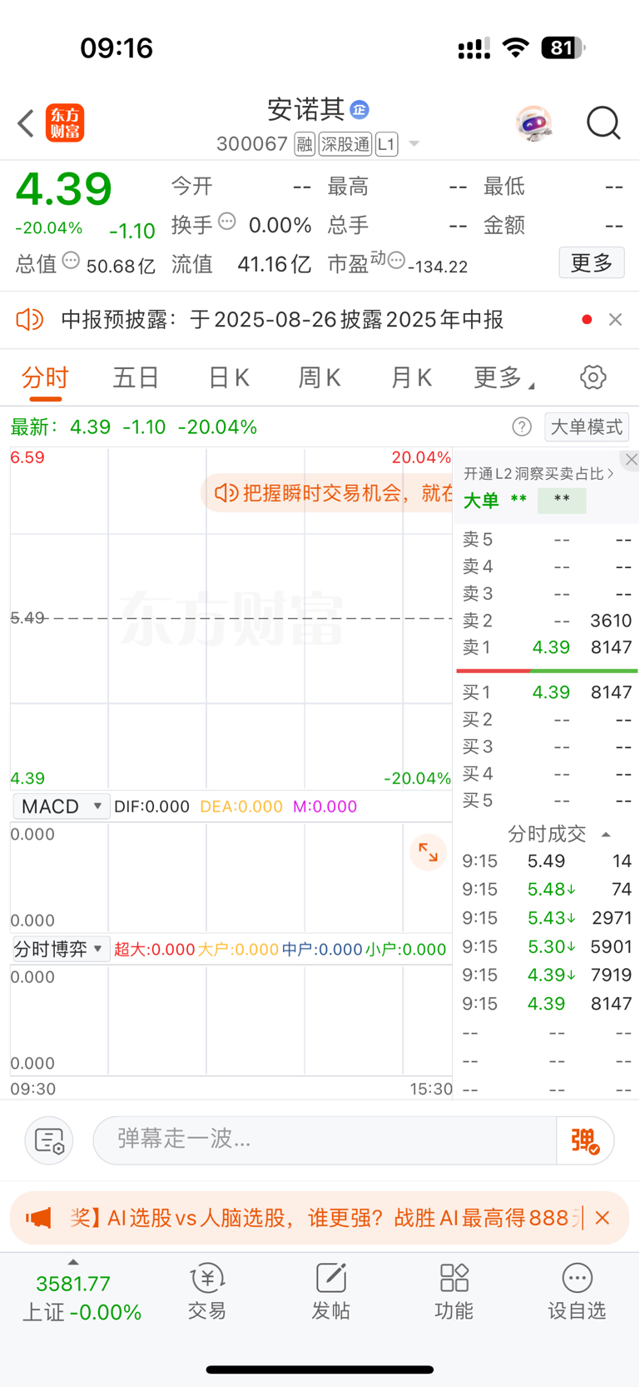Open the MACD indicator dropdown
The height and width of the screenshot is (1387, 640).
coord(62,806)
